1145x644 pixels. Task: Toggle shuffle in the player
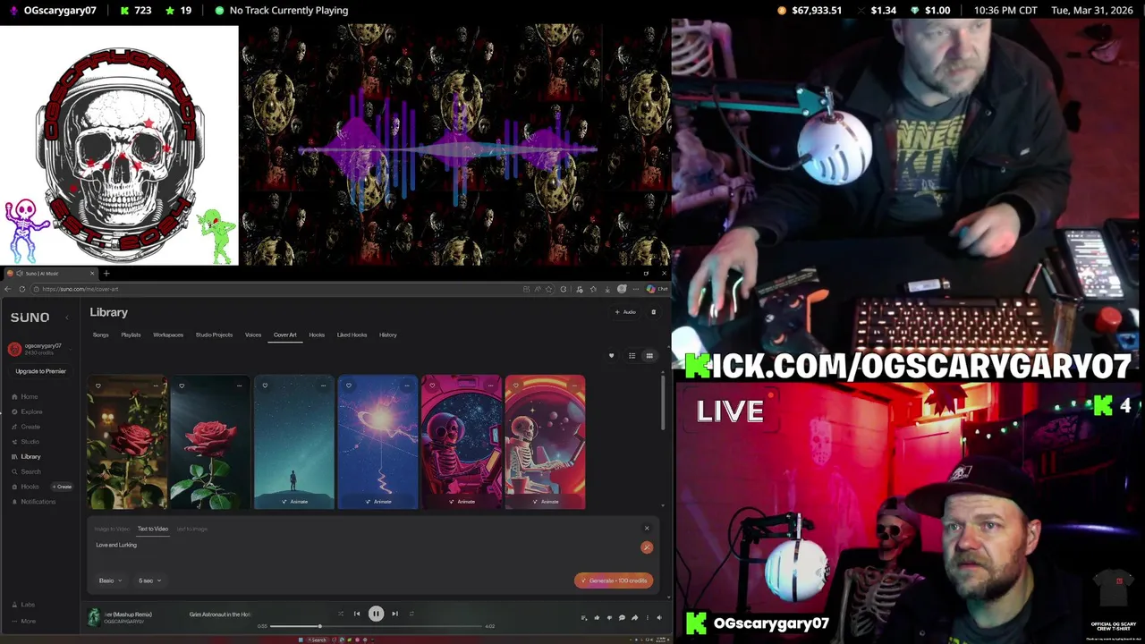(x=340, y=614)
